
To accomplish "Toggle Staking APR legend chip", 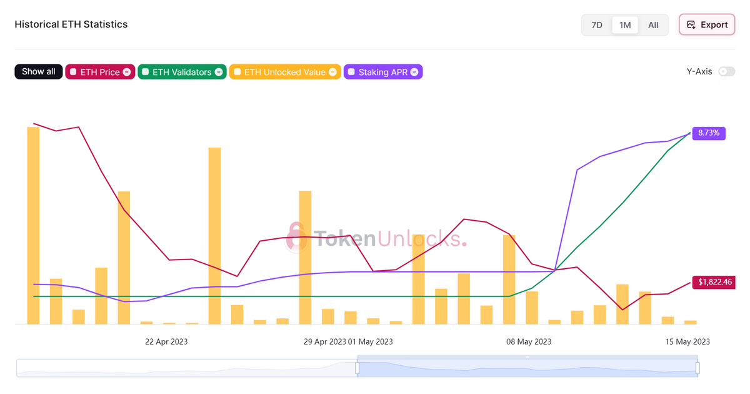I will click(x=383, y=72).
